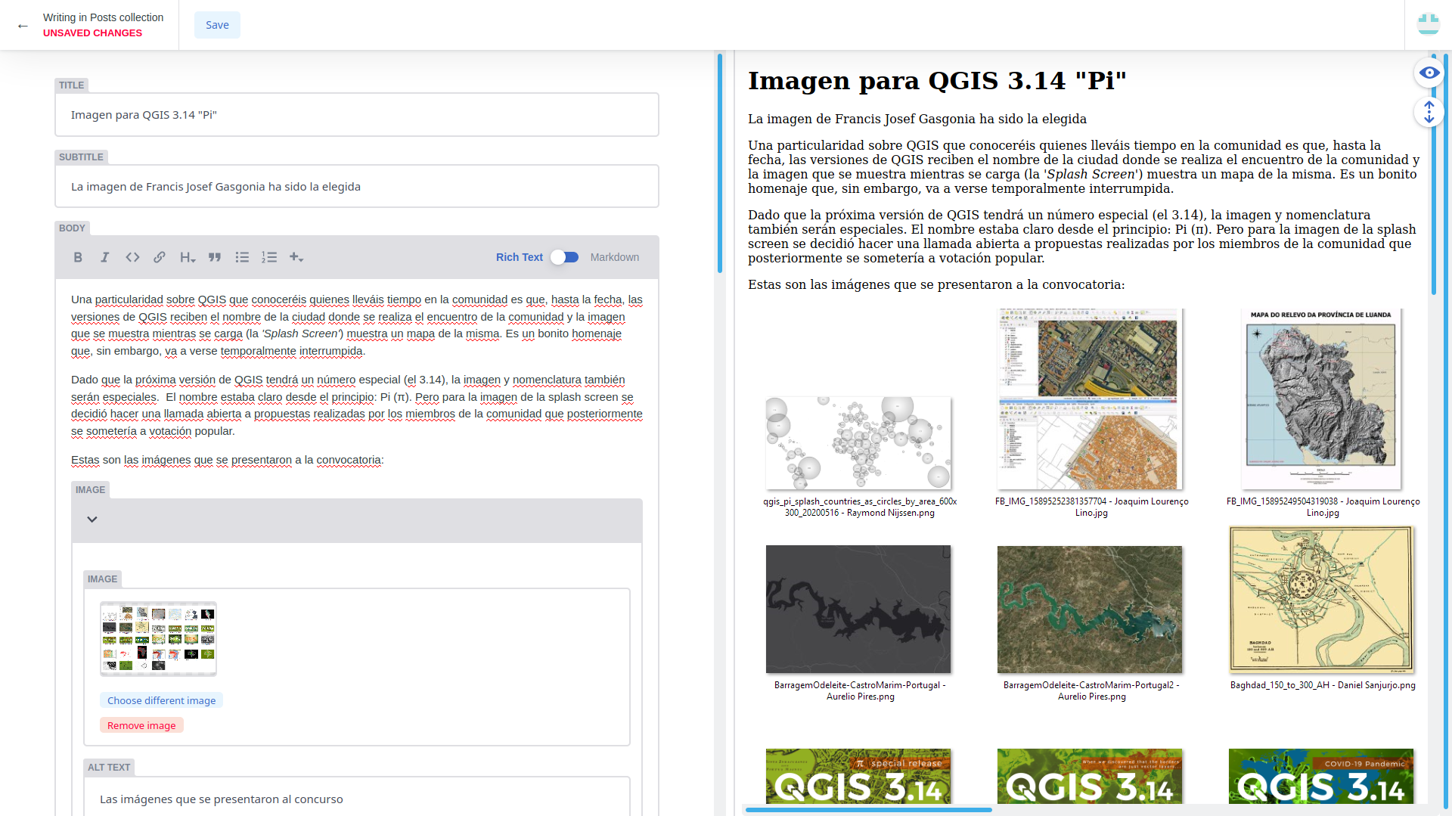The height and width of the screenshot is (816, 1452).
Task: Click satellite BarragemOdeleite-CastroMarim-Portugal2 image
Action: (1090, 610)
